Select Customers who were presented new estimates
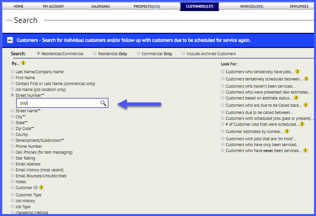 pos(223,92)
